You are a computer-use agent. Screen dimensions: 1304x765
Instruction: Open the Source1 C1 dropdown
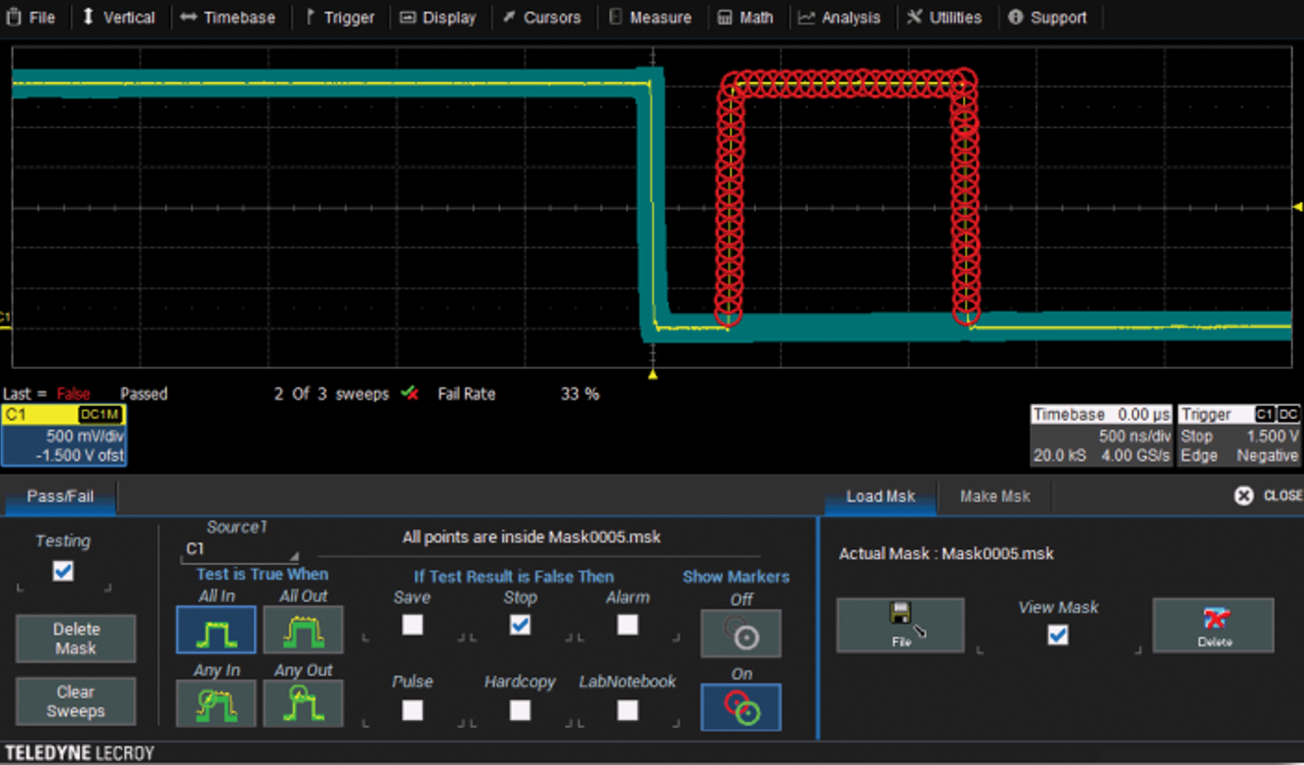click(241, 549)
